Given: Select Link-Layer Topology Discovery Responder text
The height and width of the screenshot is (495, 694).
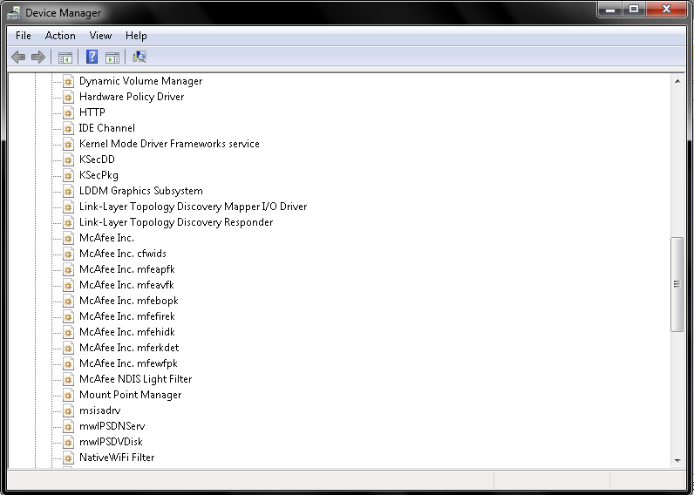Looking at the screenshot, I should pyautogui.click(x=176, y=222).
